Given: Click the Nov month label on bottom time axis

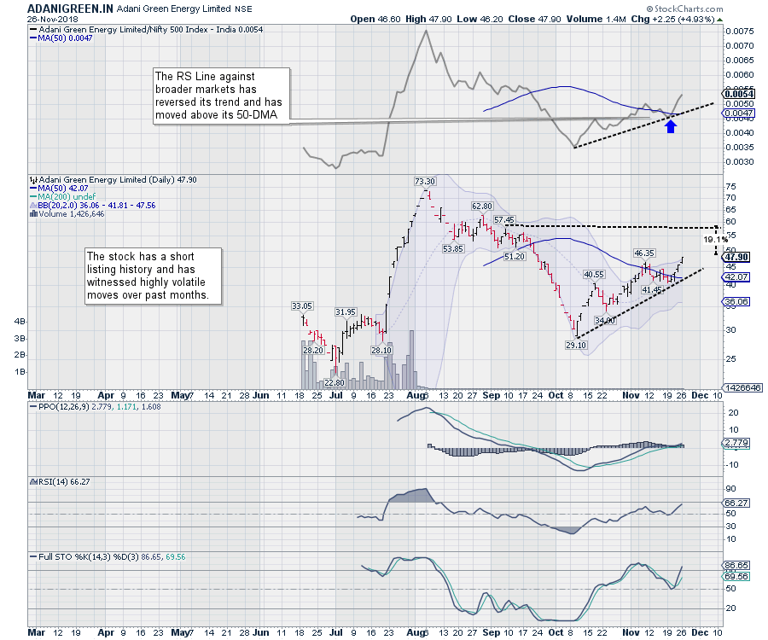Looking at the screenshot, I should tap(631, 632).
